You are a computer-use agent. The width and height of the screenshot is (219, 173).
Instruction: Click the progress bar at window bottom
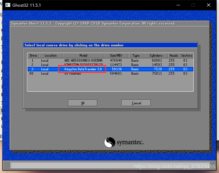110,165
